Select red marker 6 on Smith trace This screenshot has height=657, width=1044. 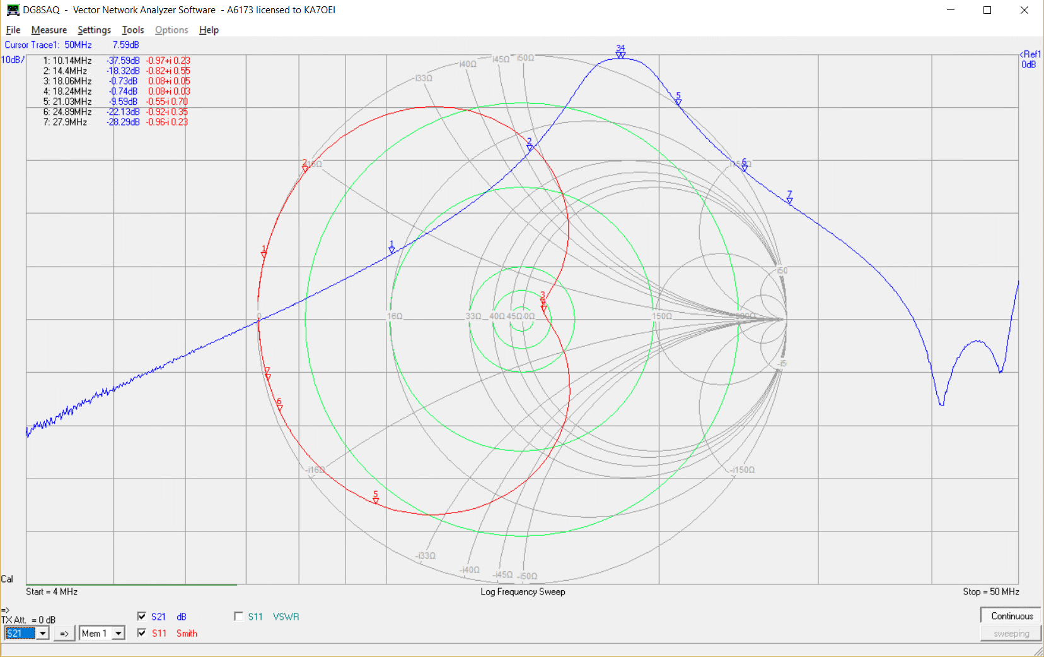(x=279, y=405)
